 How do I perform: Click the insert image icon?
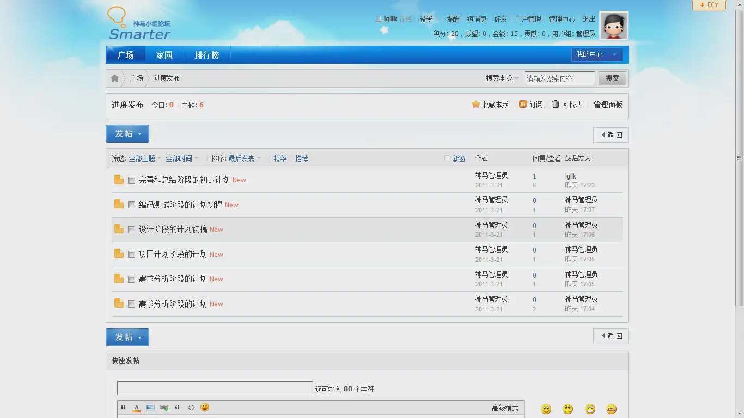pyautogui.click(x=150, y=408)
